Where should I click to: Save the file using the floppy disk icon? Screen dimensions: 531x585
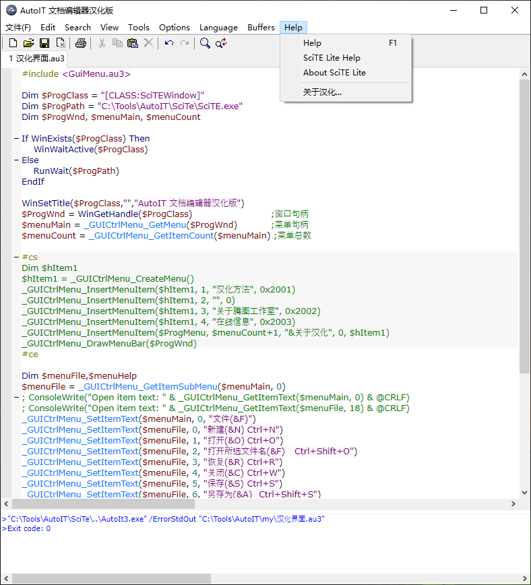[44, 43]
